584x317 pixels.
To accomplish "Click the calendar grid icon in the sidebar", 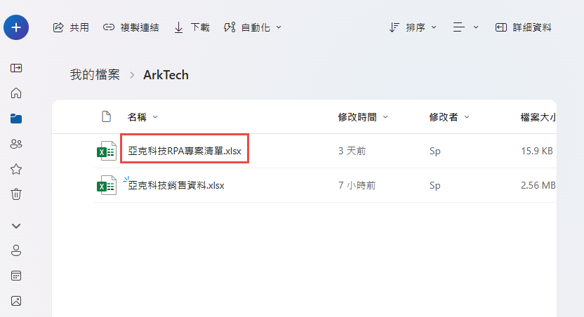I will 16,276.
